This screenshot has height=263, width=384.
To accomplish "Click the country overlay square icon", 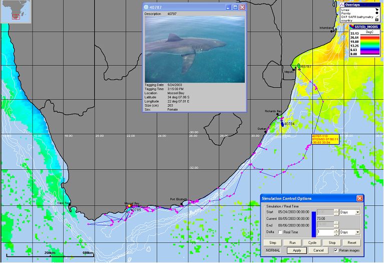I will point(375,21).
